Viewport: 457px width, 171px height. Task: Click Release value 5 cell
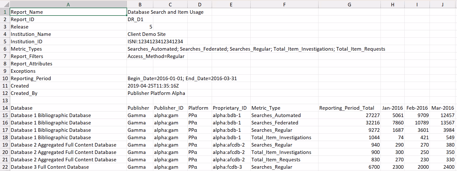pos(140,27)
